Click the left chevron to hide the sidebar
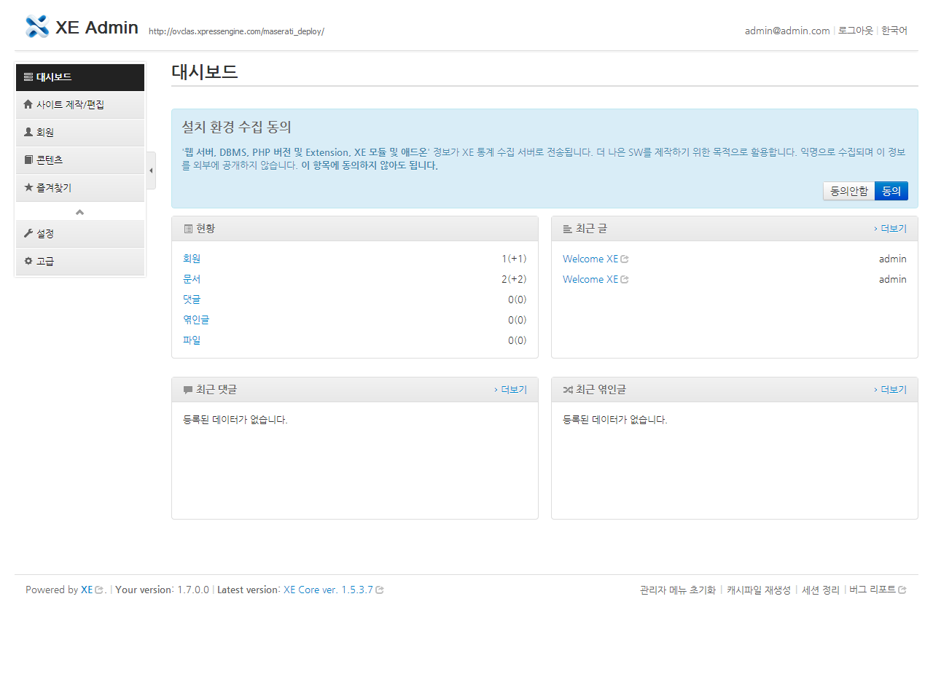933x677 pixels. (x=151, y=169)
